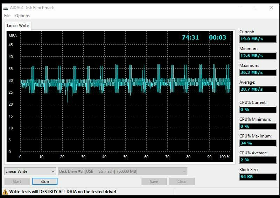Screen dimensions: 280x198
Task: Click the CPU% Average value 2 %
Action: pos(258,160)
